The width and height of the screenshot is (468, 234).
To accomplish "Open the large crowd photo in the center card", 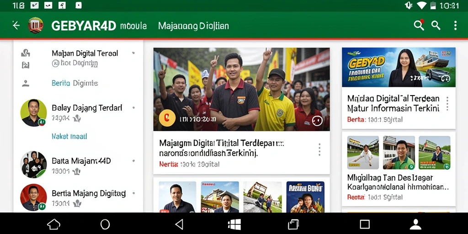I will tap(241, 89).
